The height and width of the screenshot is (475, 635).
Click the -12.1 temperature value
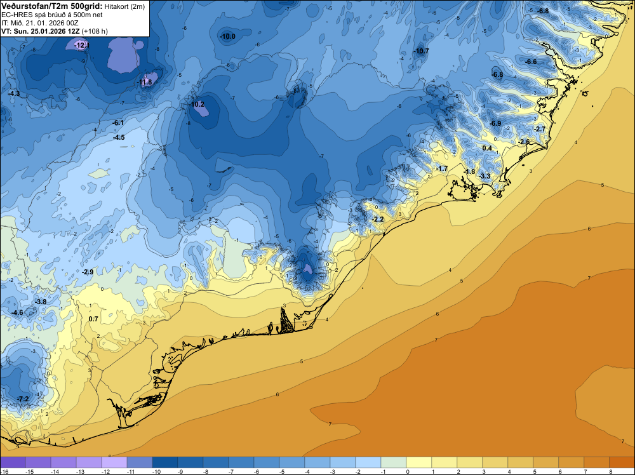(82, 45)
